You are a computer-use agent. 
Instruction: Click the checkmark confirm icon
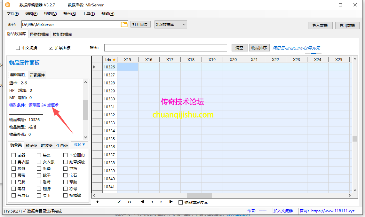119,202
